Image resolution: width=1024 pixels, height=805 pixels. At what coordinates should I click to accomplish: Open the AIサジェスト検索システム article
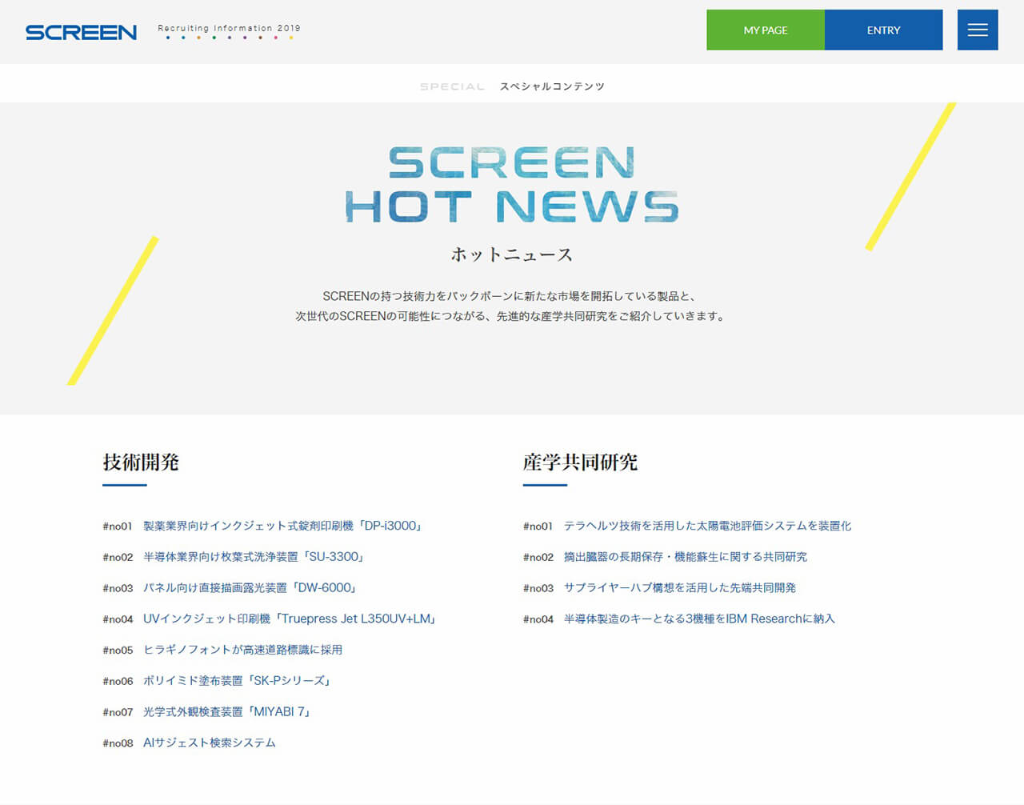click(209, 743)
